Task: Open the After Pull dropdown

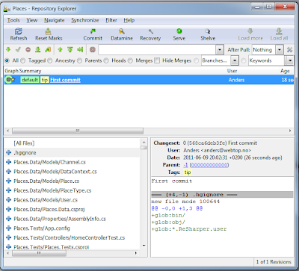Action: point(280,49)
